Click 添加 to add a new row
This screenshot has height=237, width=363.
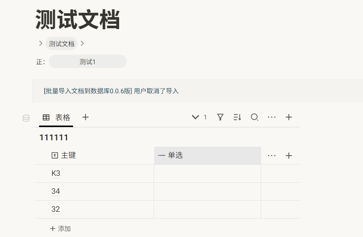point(60,229)
